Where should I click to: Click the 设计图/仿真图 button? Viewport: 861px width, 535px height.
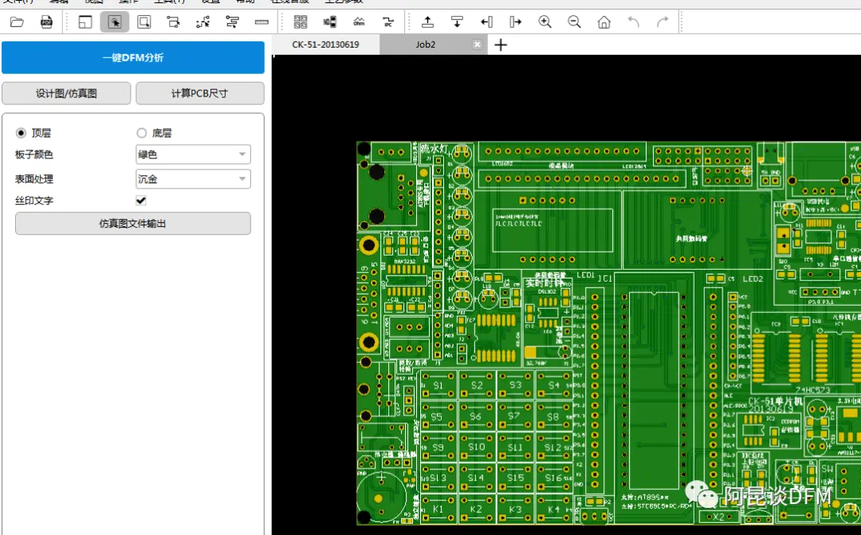[66, 93]
